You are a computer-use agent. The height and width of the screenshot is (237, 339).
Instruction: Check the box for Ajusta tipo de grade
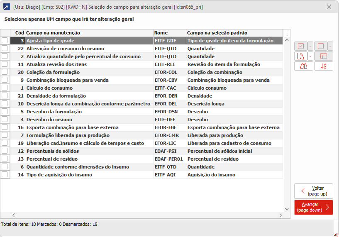(x=5, y=40)
